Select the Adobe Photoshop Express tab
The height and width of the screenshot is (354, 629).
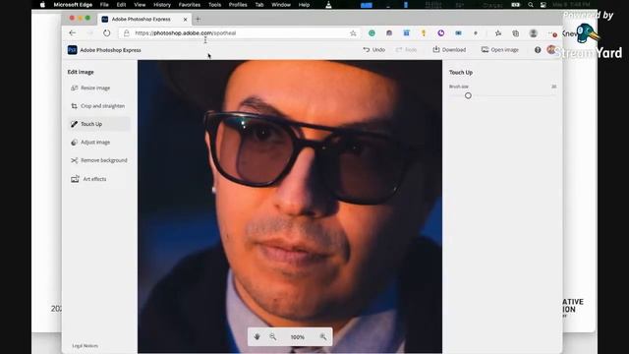pos(144,19)
